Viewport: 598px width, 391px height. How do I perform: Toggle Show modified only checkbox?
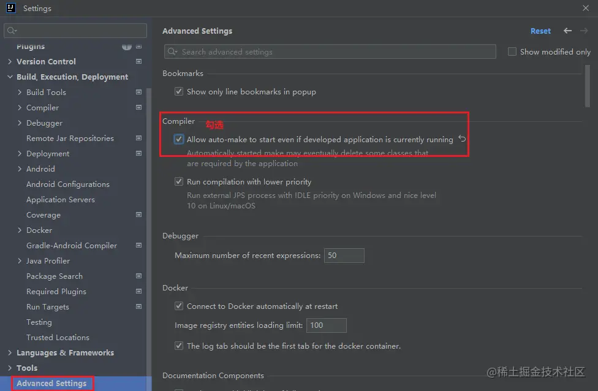pos(512,51)
